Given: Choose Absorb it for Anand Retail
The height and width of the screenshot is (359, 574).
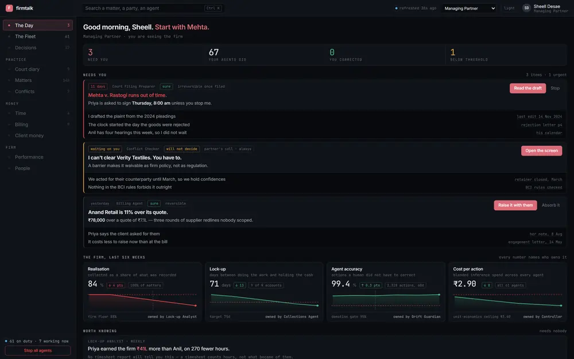Looking at the screenshot, I should pos(550,205).
